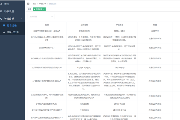The width and height of the screenshot is (180, 120).
Task: Click 首页 in the breadcrumb
Action: (x=34, y=3)
